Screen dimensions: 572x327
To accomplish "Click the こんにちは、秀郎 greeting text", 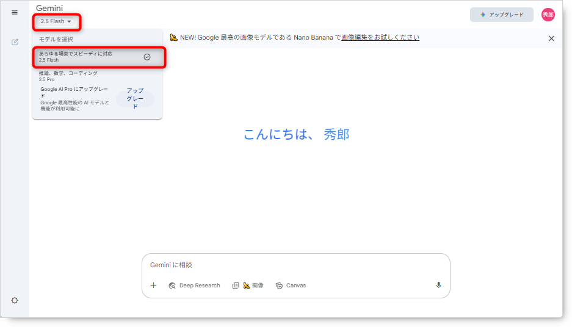I will pyautogui.click(x=296, y=134).
